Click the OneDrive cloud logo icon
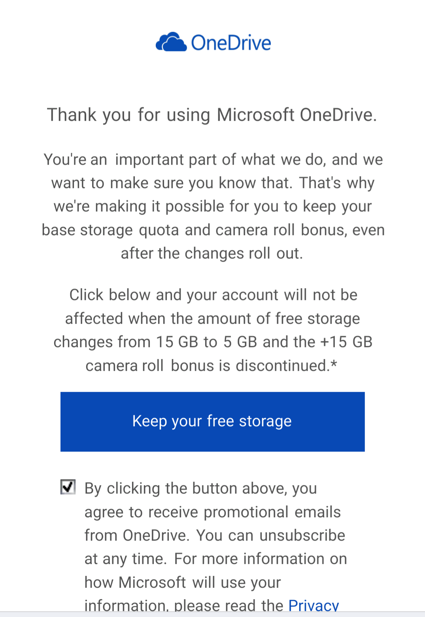 tap(171, 42)
